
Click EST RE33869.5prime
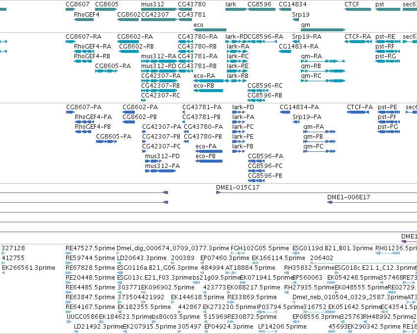[252, 297]
